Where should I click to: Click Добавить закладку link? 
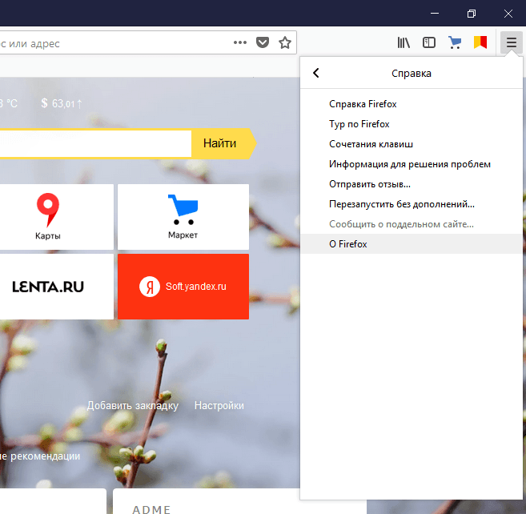(133, 406)
